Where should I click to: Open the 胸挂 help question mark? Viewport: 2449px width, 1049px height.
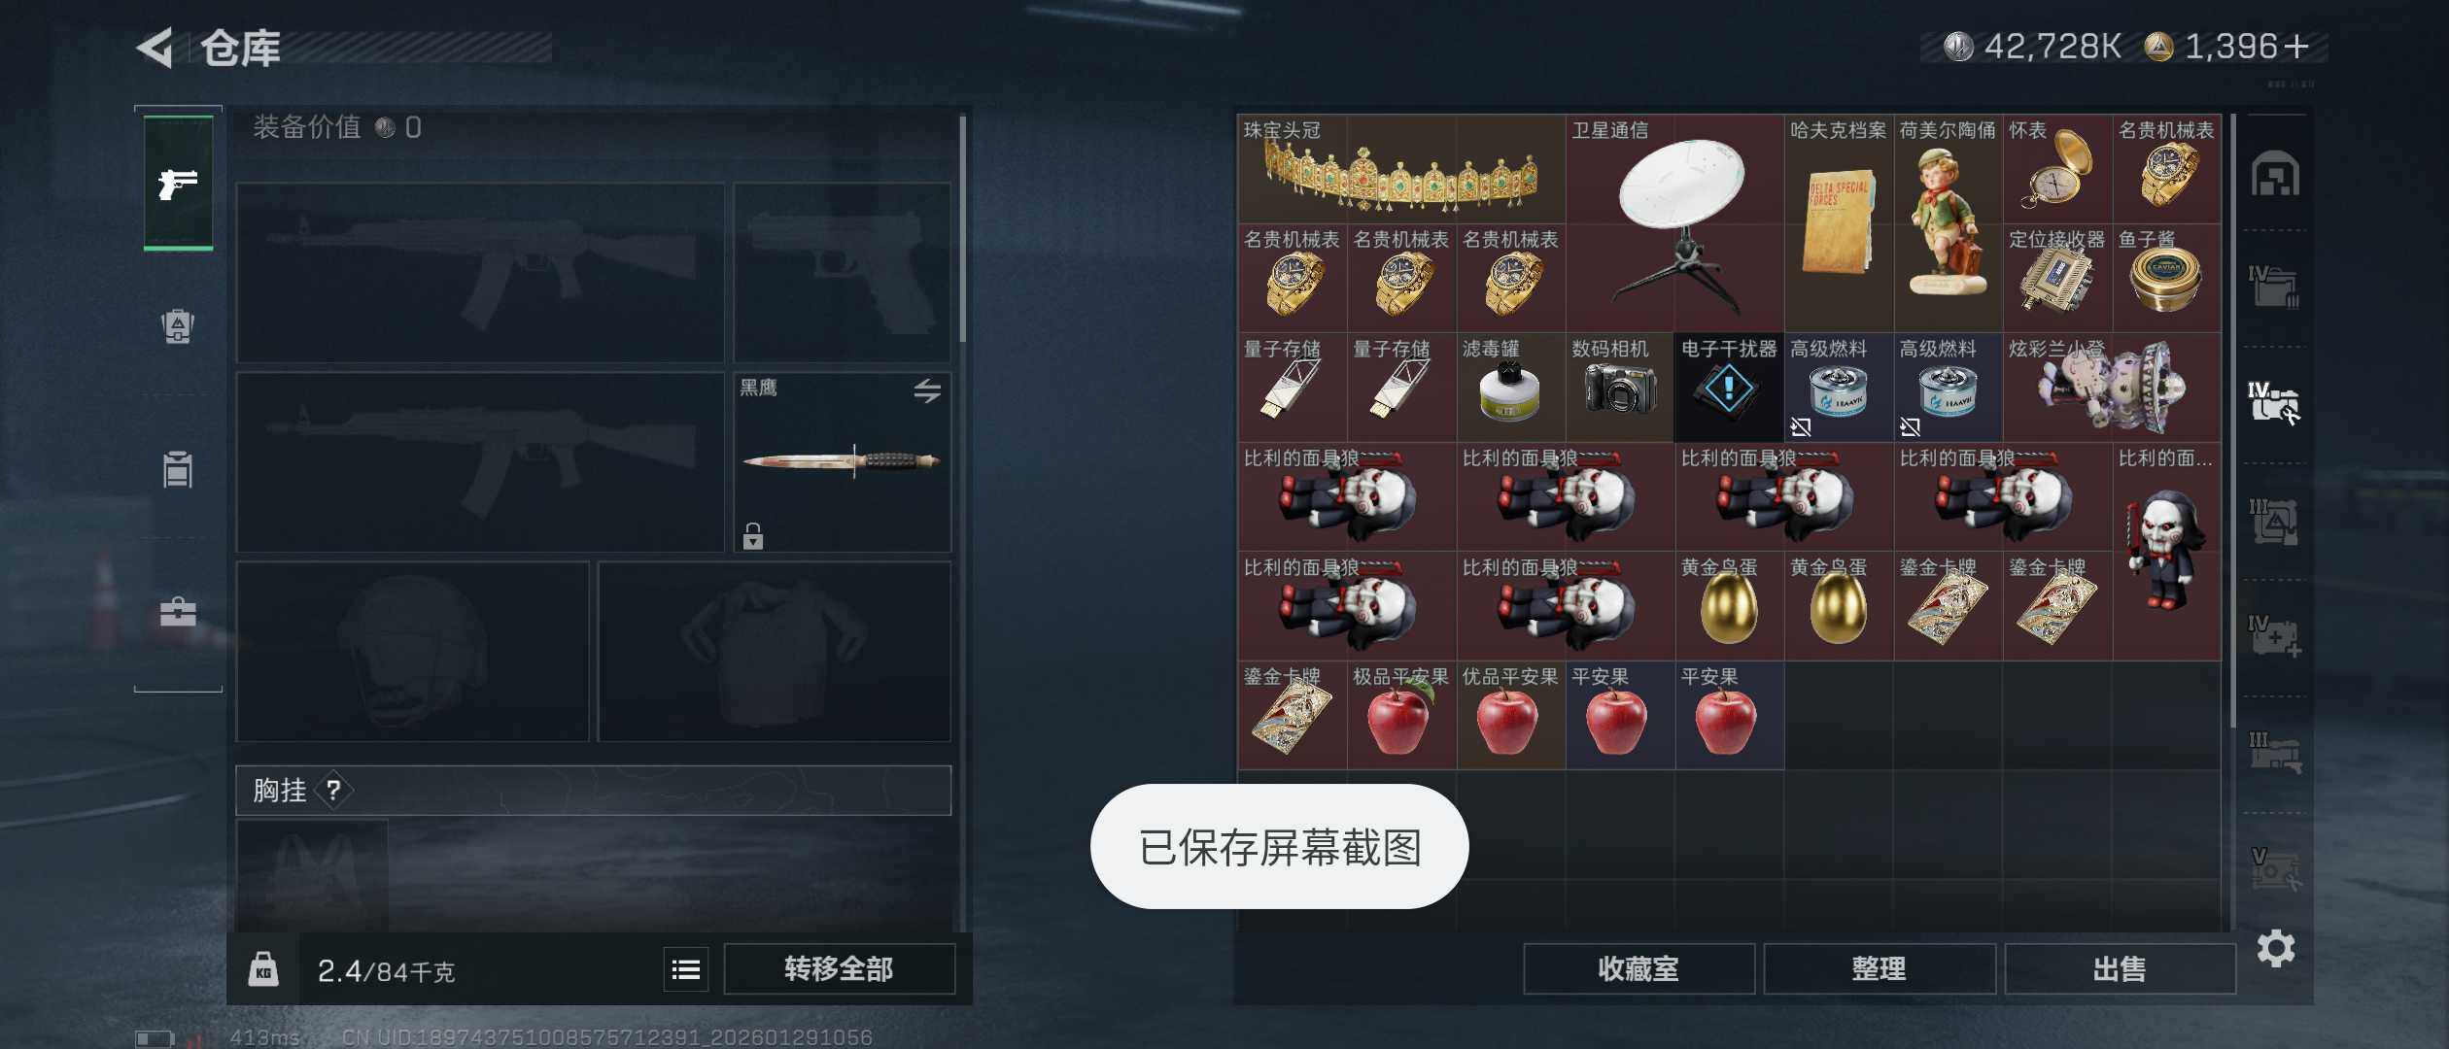click(x=333, y=790)
